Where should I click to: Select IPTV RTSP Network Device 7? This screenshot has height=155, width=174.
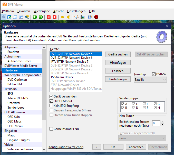point(76,62)
